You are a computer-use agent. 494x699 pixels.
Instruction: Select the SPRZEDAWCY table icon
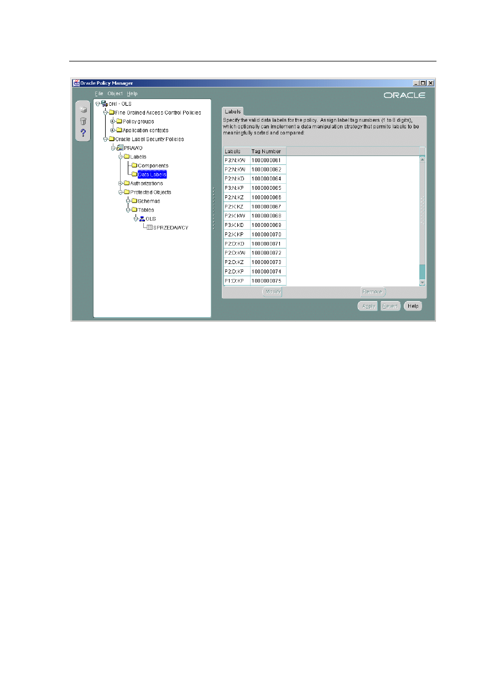149,227
